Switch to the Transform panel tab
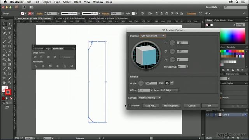Screen dimensions: 249x140 (x=38, y=49)
